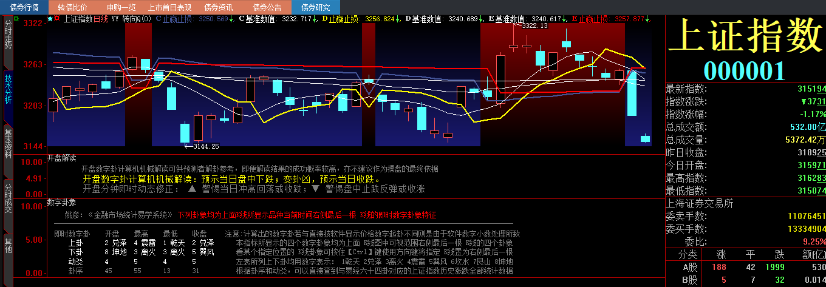This screenshot has width=826, height=287.
Task: Open the 债券公告 tab
Action: point(267,7)
